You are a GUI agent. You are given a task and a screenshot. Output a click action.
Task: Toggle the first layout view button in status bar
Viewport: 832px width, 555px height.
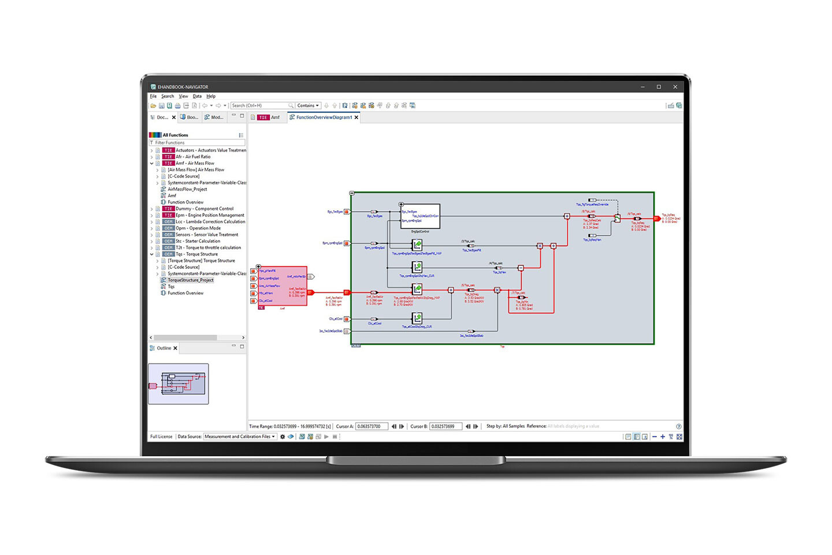628,436
